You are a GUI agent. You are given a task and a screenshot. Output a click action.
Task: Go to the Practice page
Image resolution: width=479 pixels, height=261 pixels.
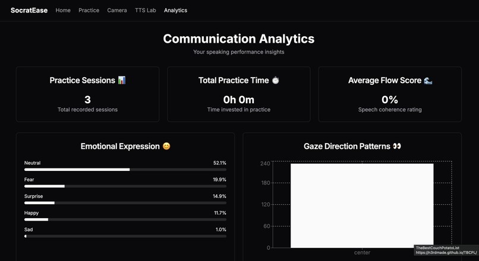click(89, 10)
